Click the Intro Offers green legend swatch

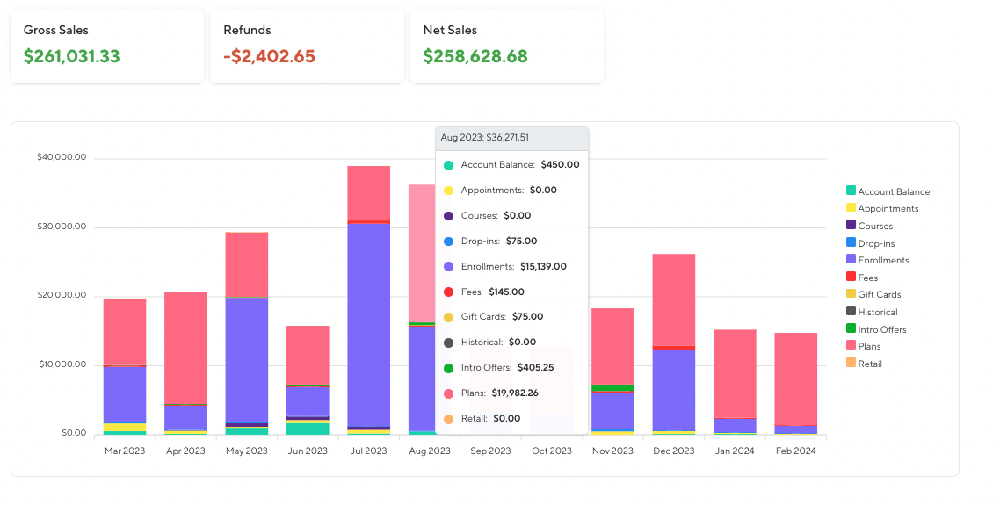tap(851, 329)
